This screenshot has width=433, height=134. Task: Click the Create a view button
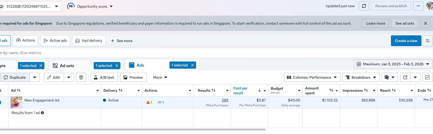tap(406, 41)
